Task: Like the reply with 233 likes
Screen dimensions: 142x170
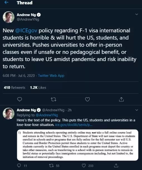Action: (x=84, y=166)
